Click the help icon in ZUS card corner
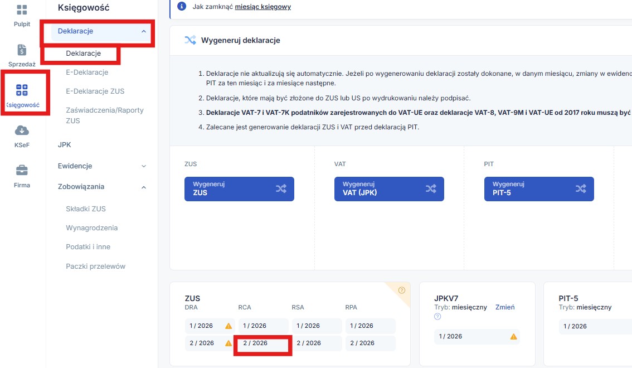Viewport: 632px width, 368px height. click(x=401, y=290)
